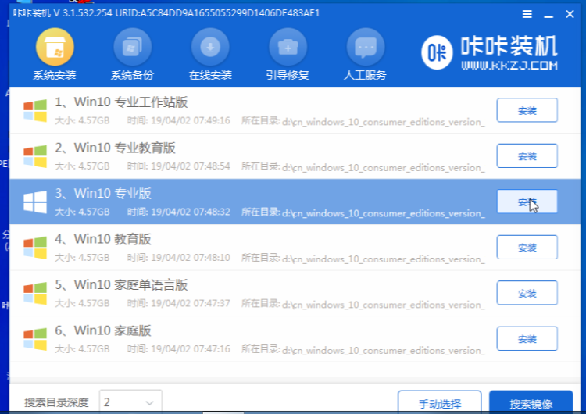Click the 搜索镜像 button
Image resolution: width=586 pixels, height=414 pixels.
click(x=531, y=403)
